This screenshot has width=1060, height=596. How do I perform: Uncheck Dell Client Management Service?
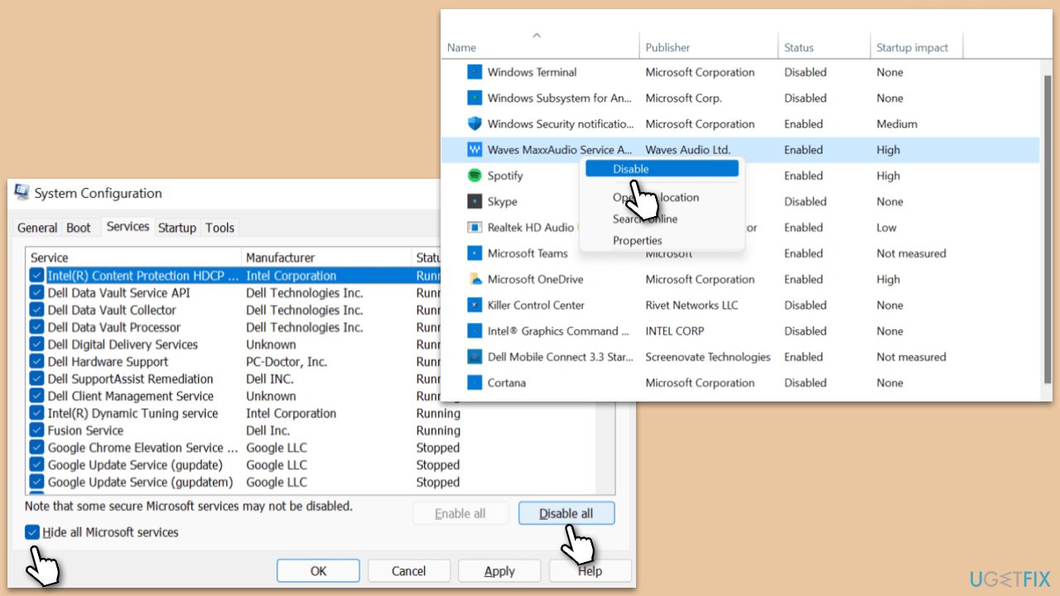(36, 397)
